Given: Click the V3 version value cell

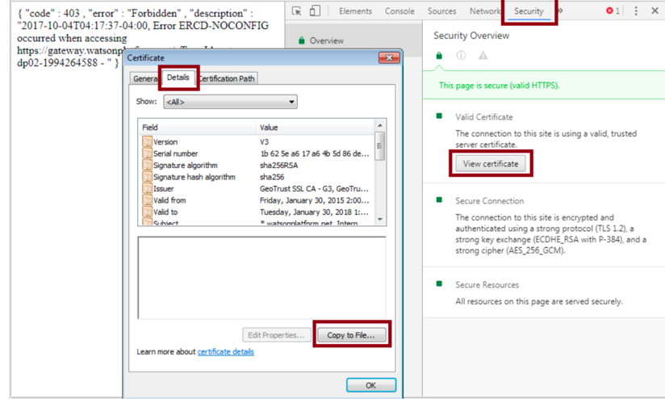Looking at the screenshot, I should click(x=264, y=142).
